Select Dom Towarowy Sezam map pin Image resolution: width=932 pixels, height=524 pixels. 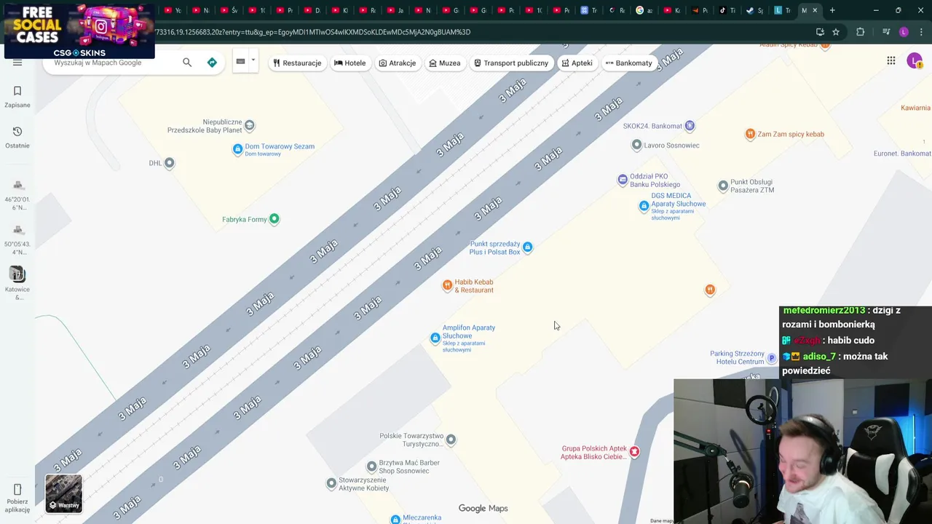[237, 149]
